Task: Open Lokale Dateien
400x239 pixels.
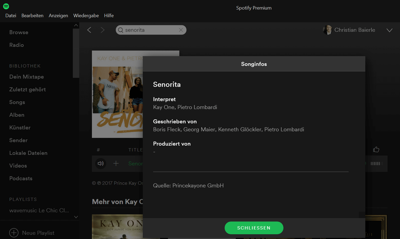Action: [28, 153]
